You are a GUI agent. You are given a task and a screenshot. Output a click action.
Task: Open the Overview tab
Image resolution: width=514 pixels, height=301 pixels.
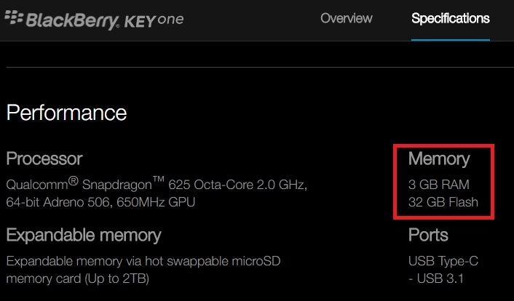pyautogui.click(x=346, y=18)
